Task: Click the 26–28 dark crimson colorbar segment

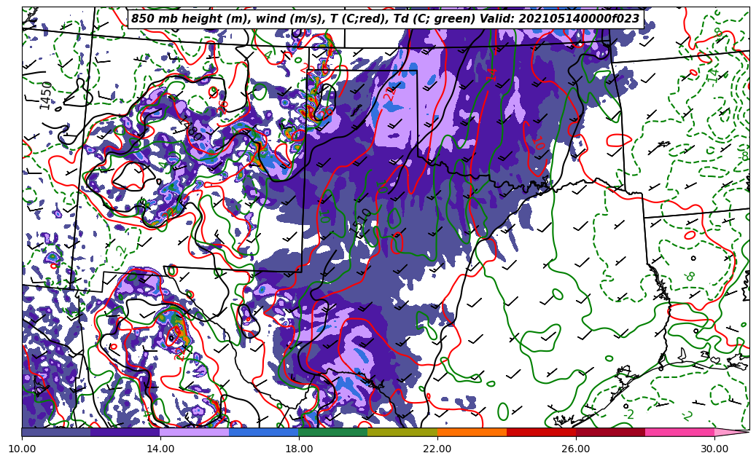Action: 610,432
